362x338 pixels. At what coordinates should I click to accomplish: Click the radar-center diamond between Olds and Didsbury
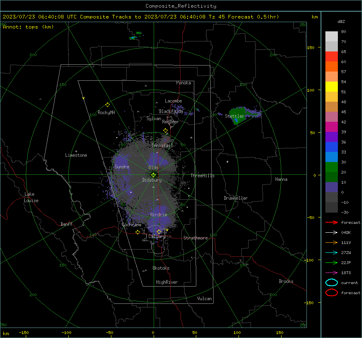click(153, 175)
